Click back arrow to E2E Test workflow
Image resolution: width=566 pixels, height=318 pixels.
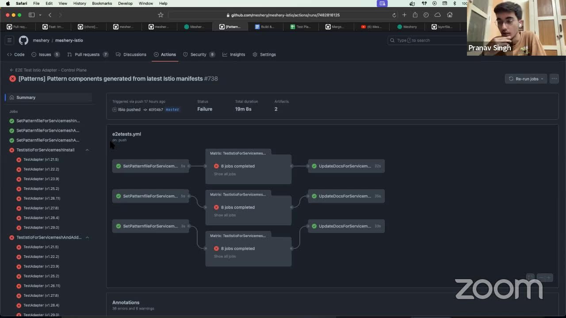coord(11,70)
